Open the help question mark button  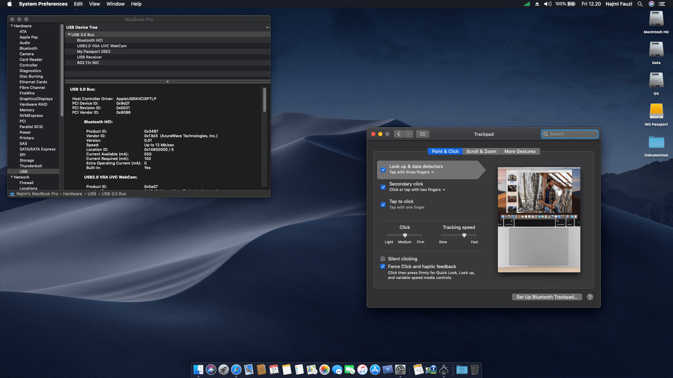pyautogui.click(x=590, y=297)
